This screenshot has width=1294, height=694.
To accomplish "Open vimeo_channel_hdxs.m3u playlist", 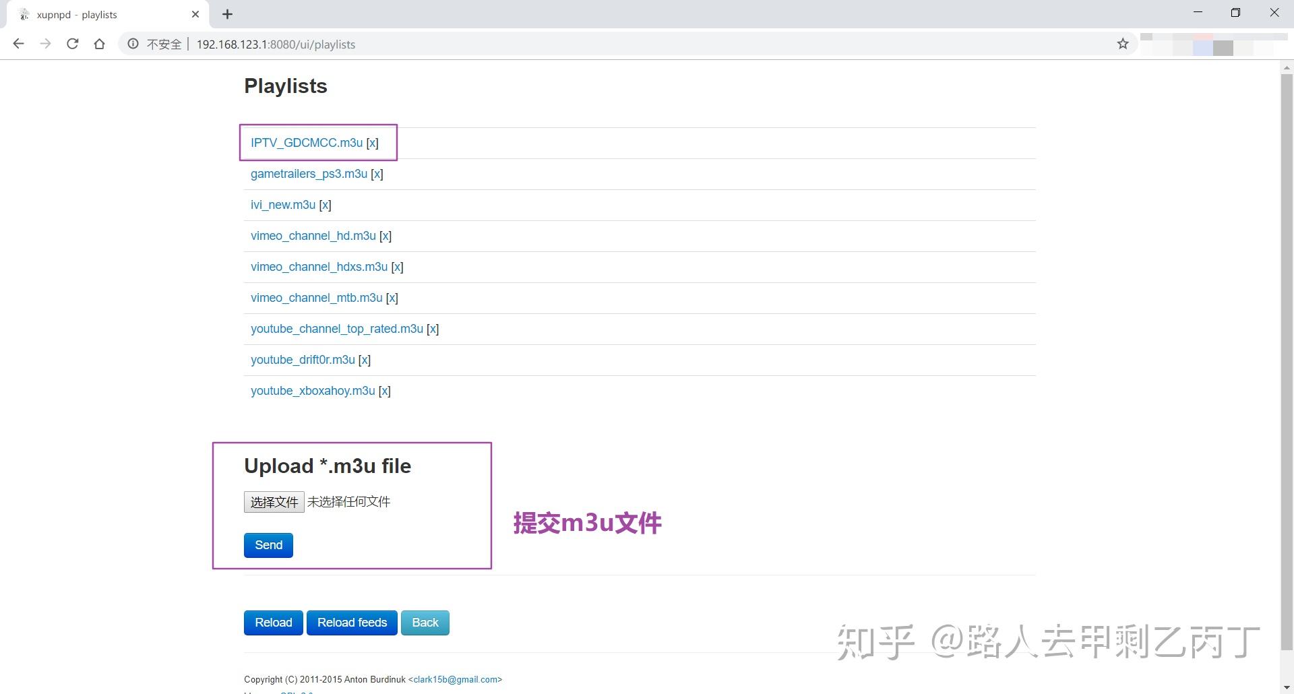I will click(x=319, y=267).
